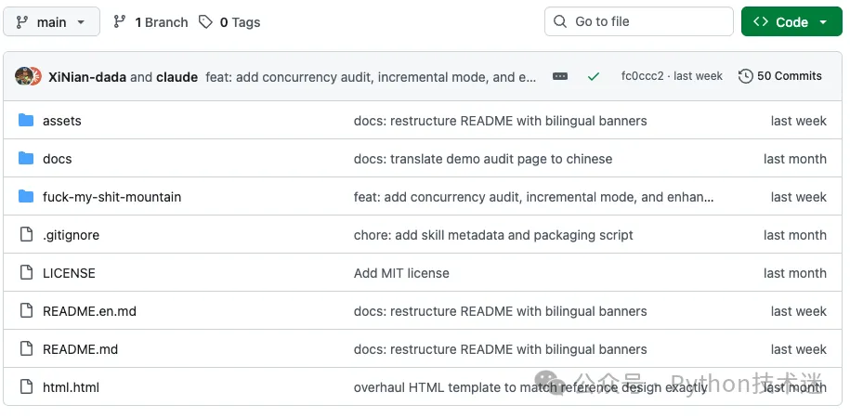Screen dimensions: 850x418
Task: Open the claude co-author link
Action: (x=177, y=77)
